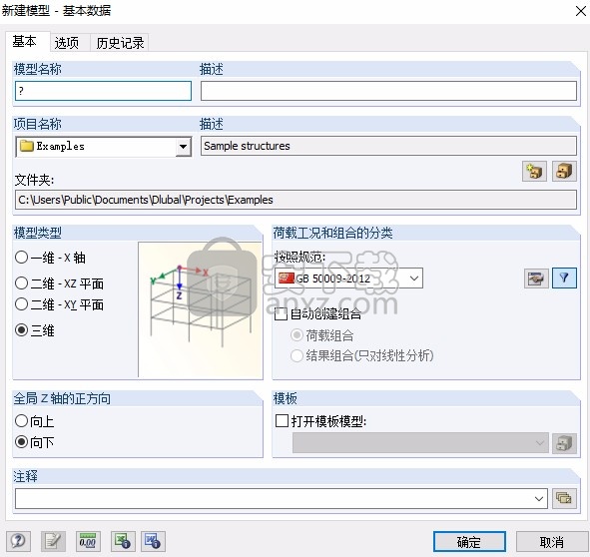The image size is (590, 557).
Task: Enable the 自动创建组合 checkbox
Action: tap(318, 313)
